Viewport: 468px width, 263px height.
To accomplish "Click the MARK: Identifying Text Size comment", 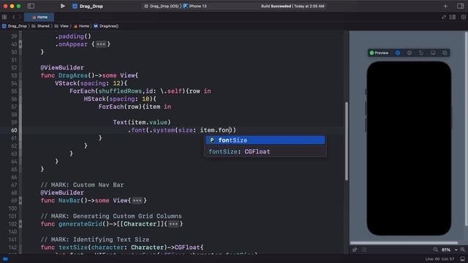I will click(x=95, y=240).
